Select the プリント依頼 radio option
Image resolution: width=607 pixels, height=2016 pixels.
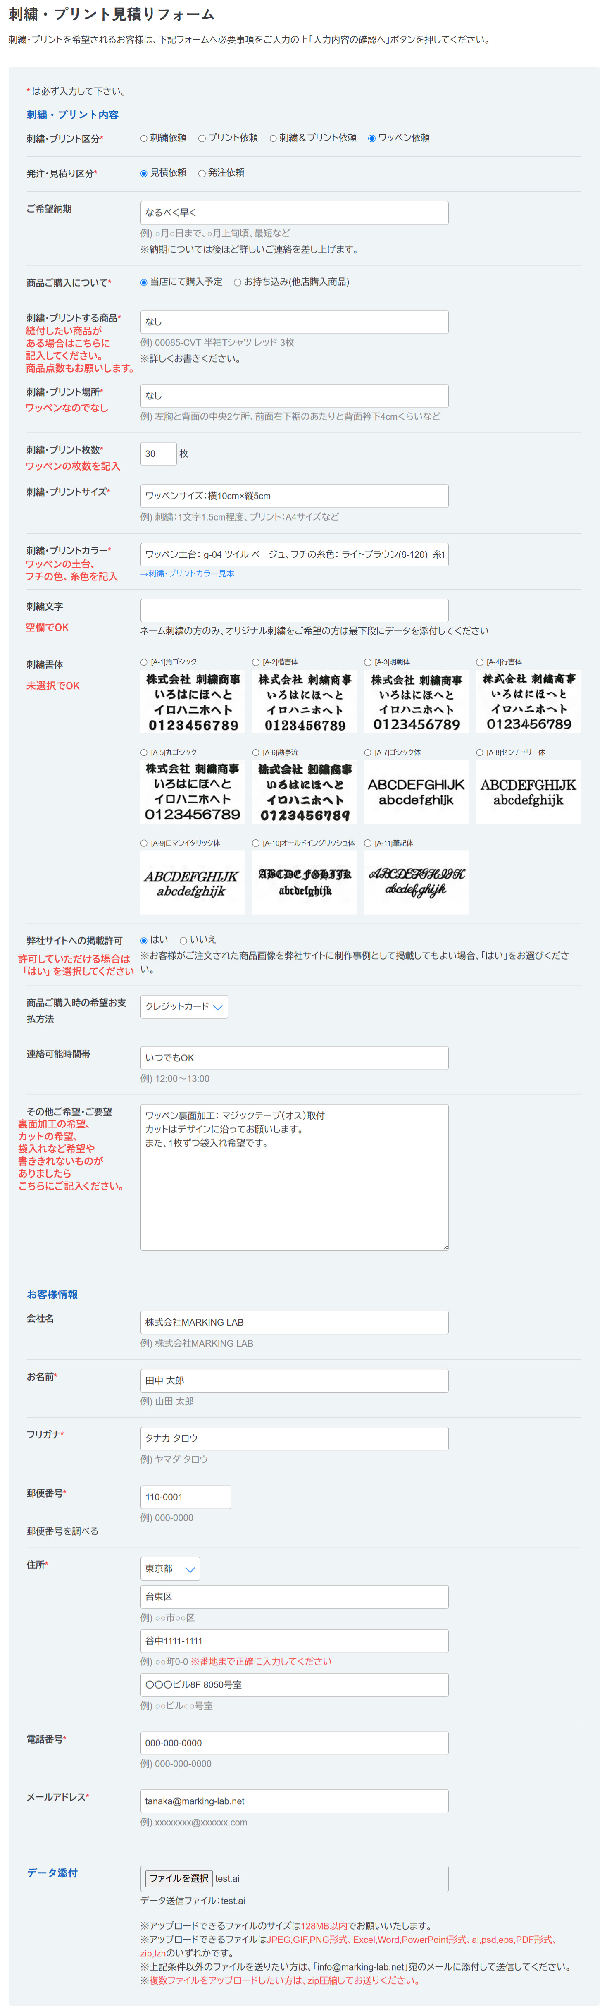tap(202, 139)
